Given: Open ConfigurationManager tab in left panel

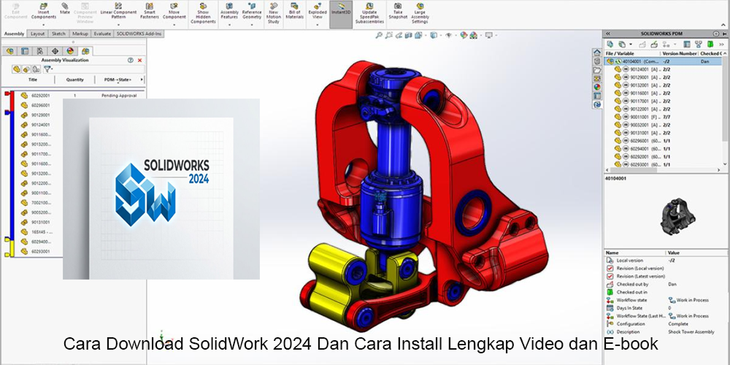Looking at the screenshot, I should [40, 51].
